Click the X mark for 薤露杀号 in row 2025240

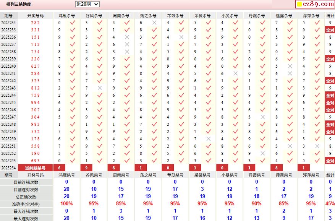pos(290,66)
